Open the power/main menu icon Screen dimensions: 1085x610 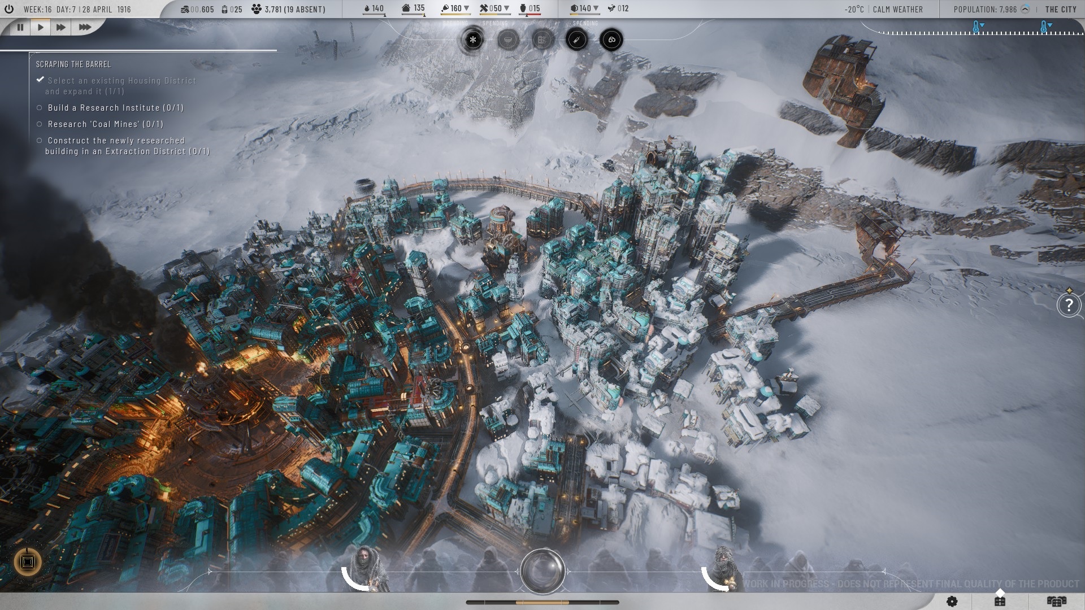pos(8,9)
